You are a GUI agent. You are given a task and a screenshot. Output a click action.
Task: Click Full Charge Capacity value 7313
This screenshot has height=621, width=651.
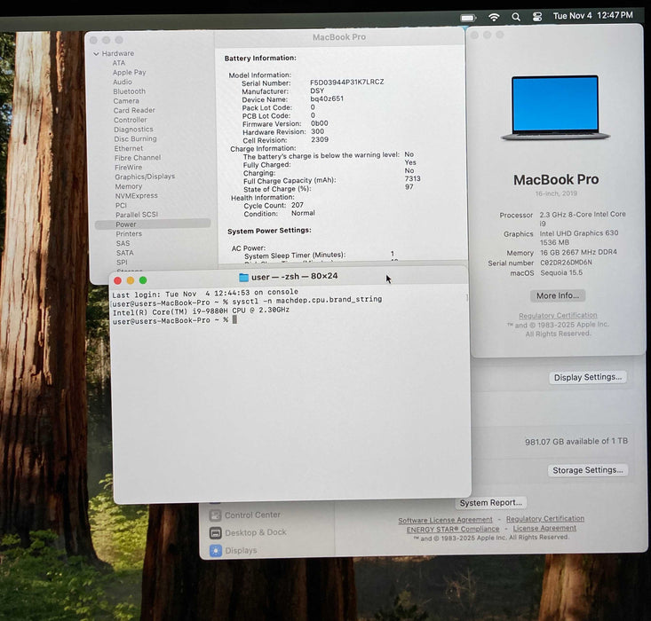click(412, 178)
